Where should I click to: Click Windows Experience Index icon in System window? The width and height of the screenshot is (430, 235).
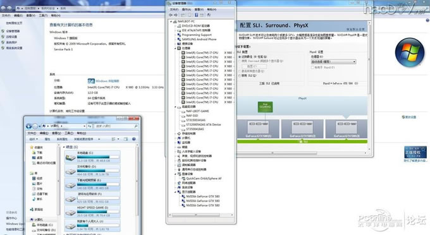pos(91,81)
